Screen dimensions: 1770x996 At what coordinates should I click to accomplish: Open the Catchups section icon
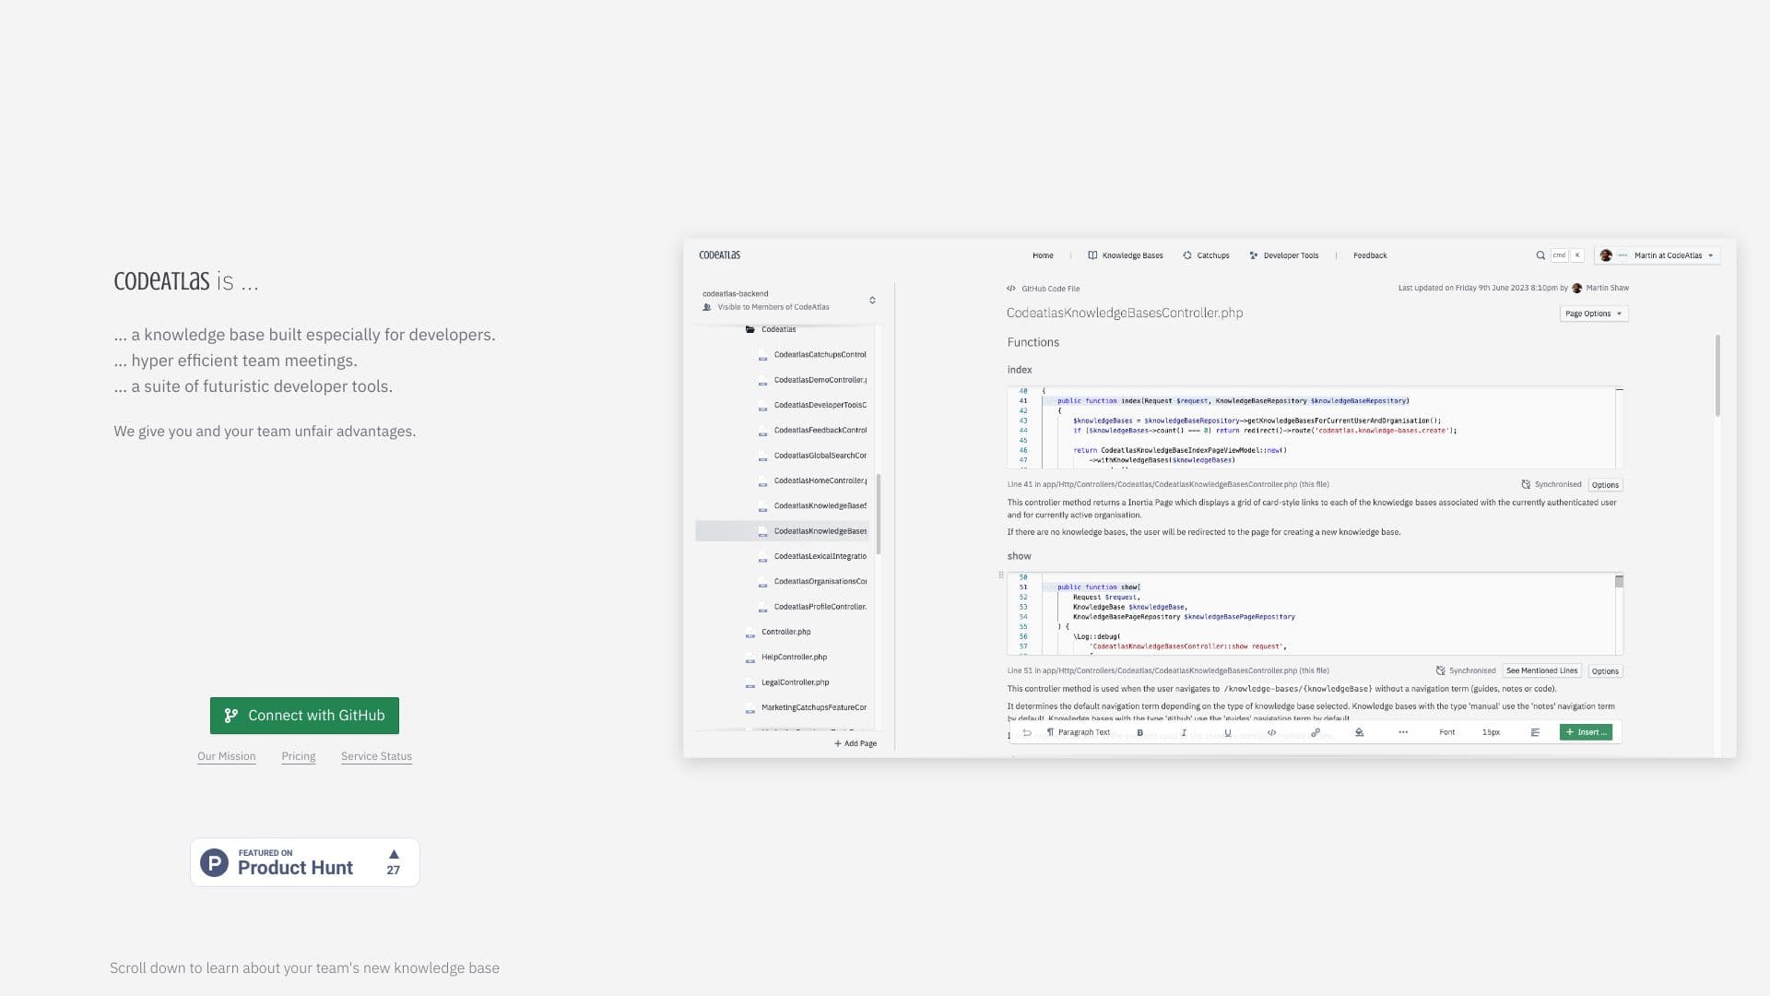[x=1187, y=255]
